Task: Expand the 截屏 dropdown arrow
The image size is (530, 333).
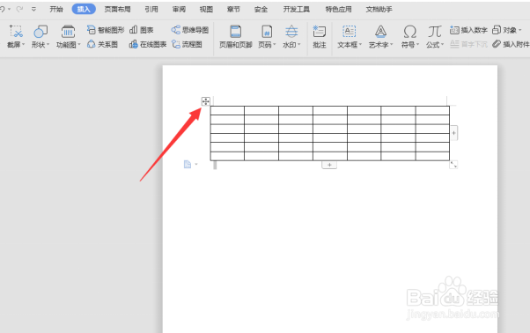Action: tap(23, 45)
